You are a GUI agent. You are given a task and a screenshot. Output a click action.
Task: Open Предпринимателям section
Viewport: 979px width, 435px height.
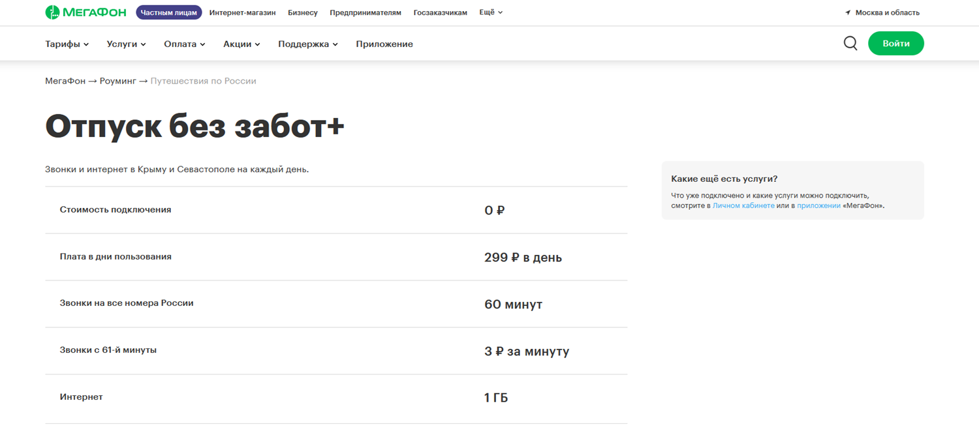tap(365, 12)
